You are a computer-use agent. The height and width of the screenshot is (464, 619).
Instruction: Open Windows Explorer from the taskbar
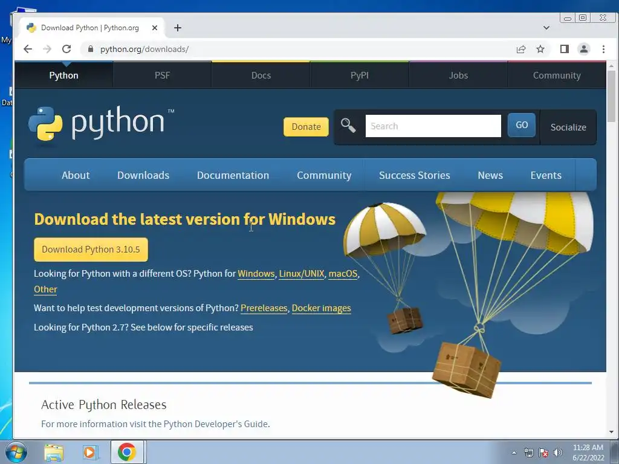(x=54, y=452)
